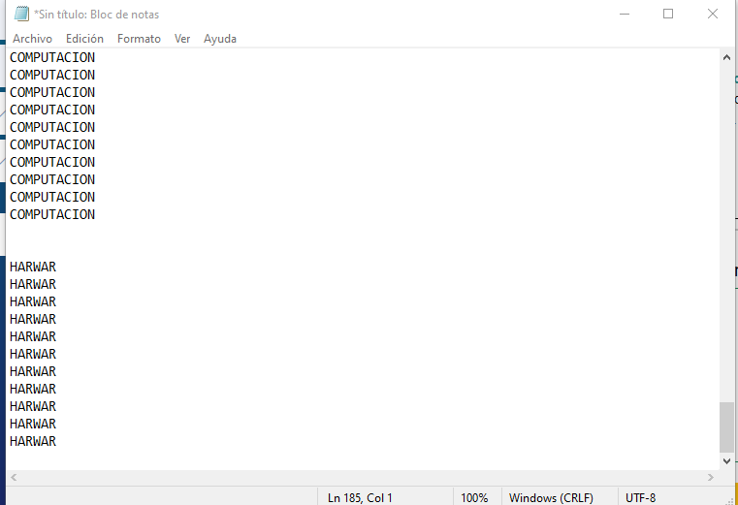
Task: Click the horizontal scrollbar left arrow
Action: pyautogui.click(x=14, y=477)
